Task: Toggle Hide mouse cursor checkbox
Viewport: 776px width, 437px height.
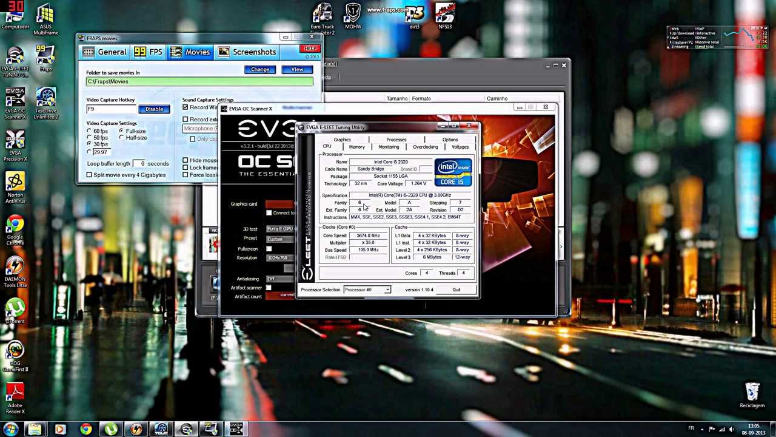Action: click(186, 160)
